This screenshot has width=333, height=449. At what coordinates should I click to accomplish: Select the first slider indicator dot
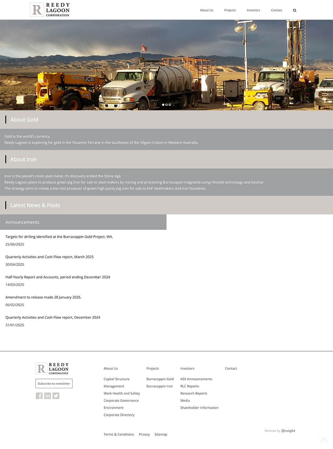click(163, 105)
